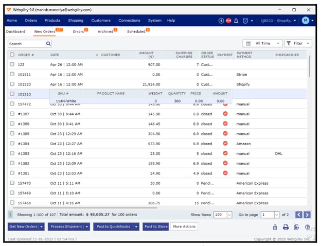Screen dimensions: 321x246
Task: Click the export file icon at bottom
Action: pyautogui.click(x=296, y=227)
